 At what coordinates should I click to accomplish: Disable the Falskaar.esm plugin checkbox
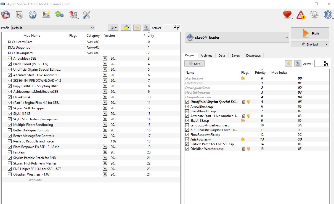coord(187,139)
